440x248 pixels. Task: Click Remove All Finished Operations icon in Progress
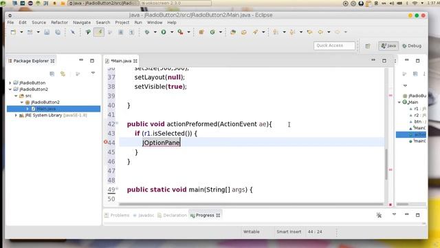click(x=379, y=215)
